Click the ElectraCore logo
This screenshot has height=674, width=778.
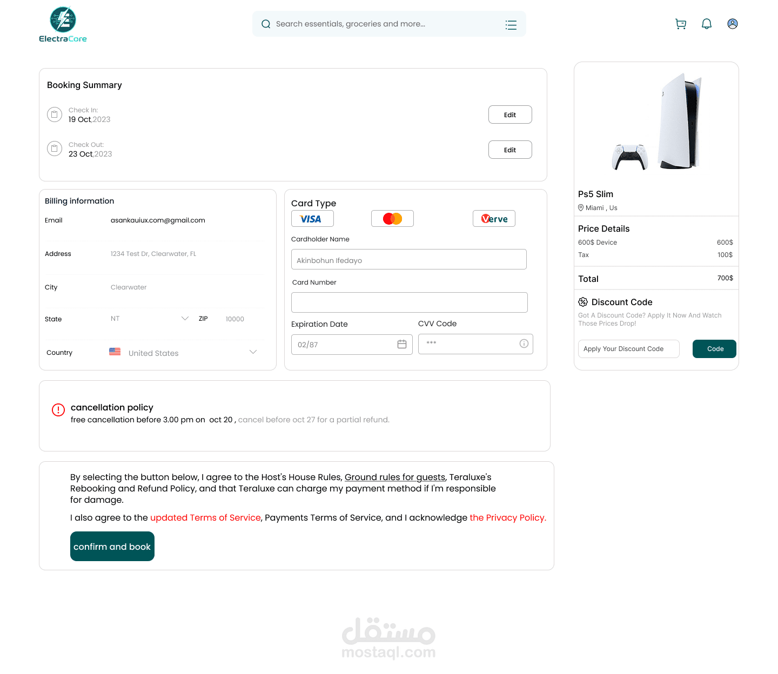point(63,25)
